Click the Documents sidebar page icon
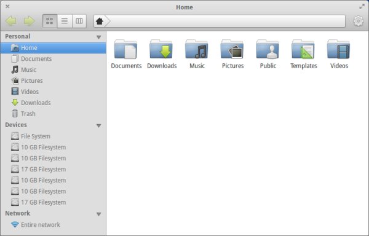Image resolution: width=369 pixels, height=236 pixels. point(15,59)
